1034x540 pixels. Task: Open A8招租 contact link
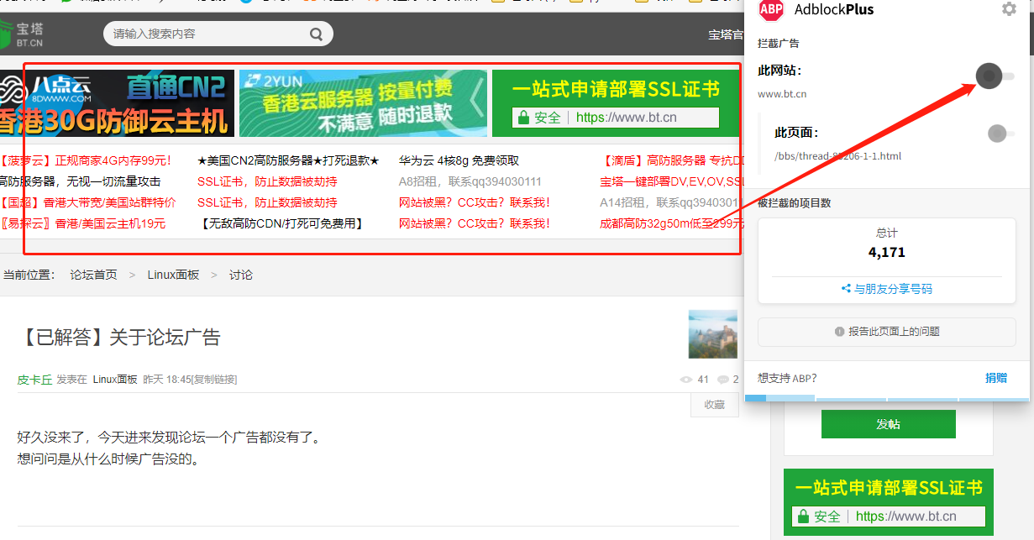tap(470, 181)
